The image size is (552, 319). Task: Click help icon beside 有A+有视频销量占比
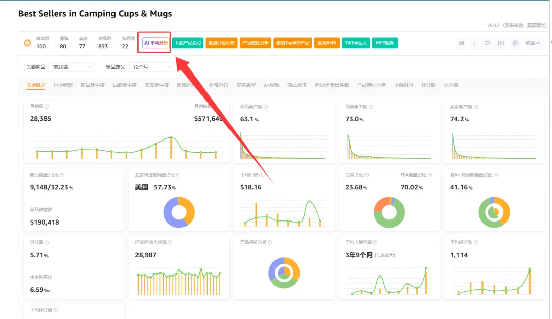[x=496, y=175]
